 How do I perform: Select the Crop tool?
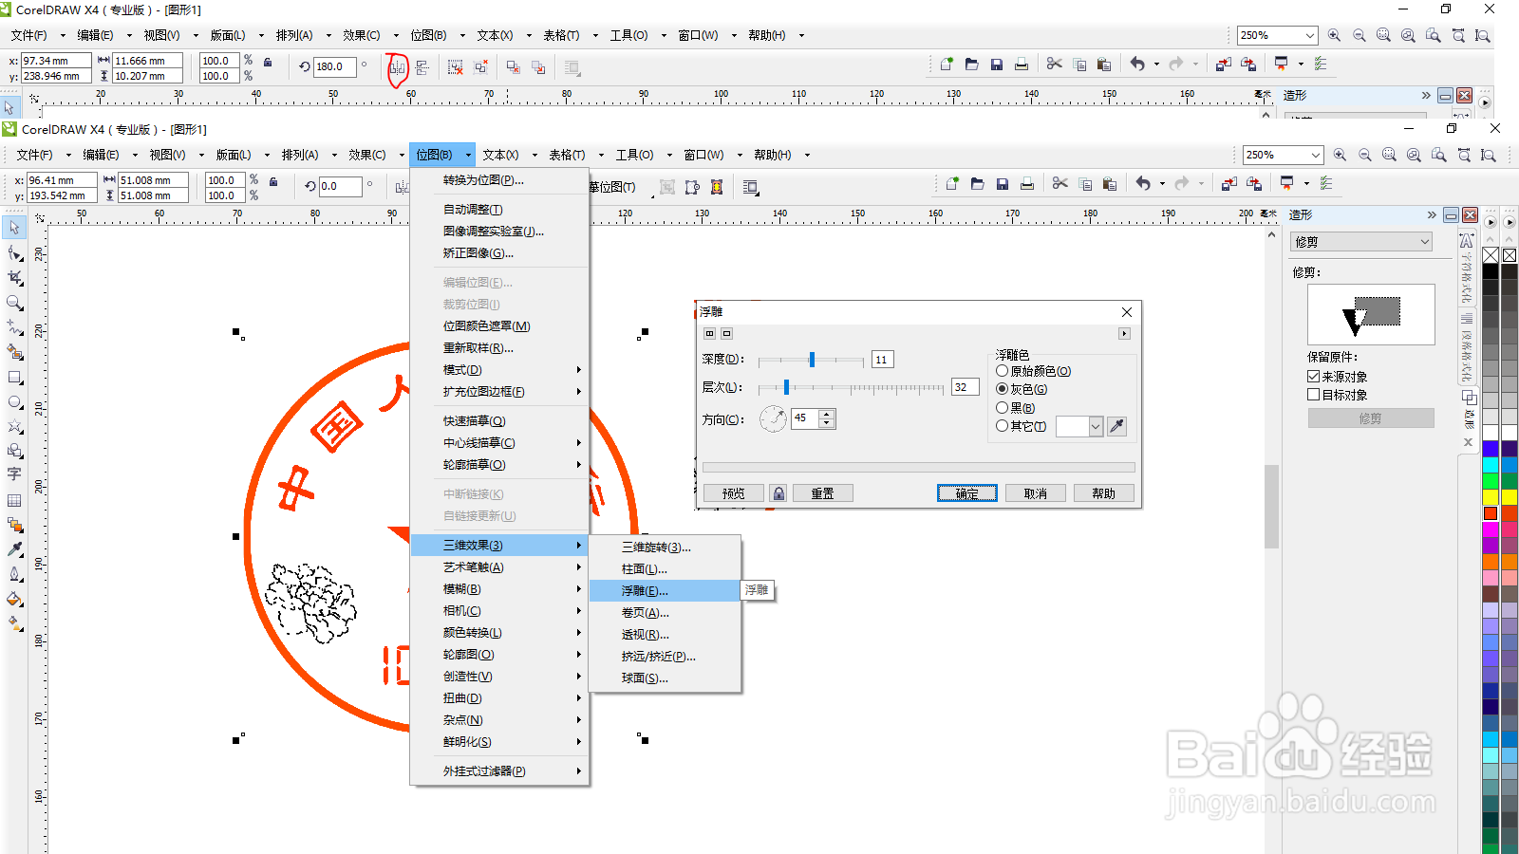[14, 277]
